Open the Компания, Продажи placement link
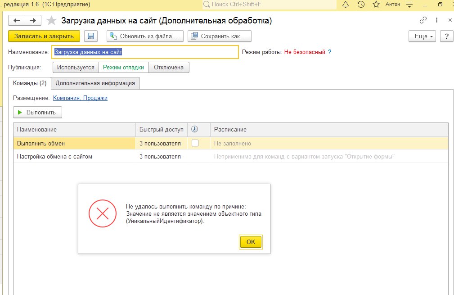The width and height of the screenshot is (454, 295). [x=80, y=98]
